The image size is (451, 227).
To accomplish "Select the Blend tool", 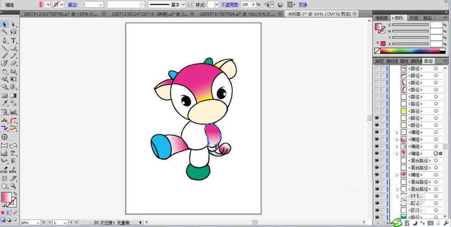I will (13, 103).
